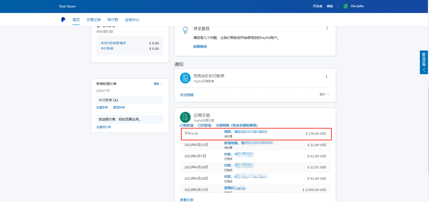Open three-dot menu of 寻求推荐 card

coord(327,28)
